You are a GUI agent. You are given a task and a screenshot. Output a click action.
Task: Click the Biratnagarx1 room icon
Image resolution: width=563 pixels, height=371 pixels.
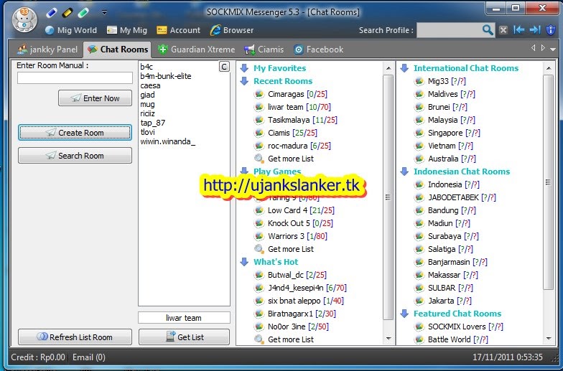[x=259, y=314]
